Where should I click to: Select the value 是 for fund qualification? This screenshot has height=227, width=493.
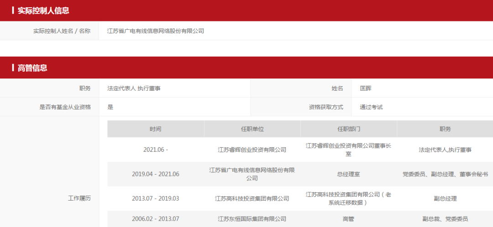(x=110, y=107)
